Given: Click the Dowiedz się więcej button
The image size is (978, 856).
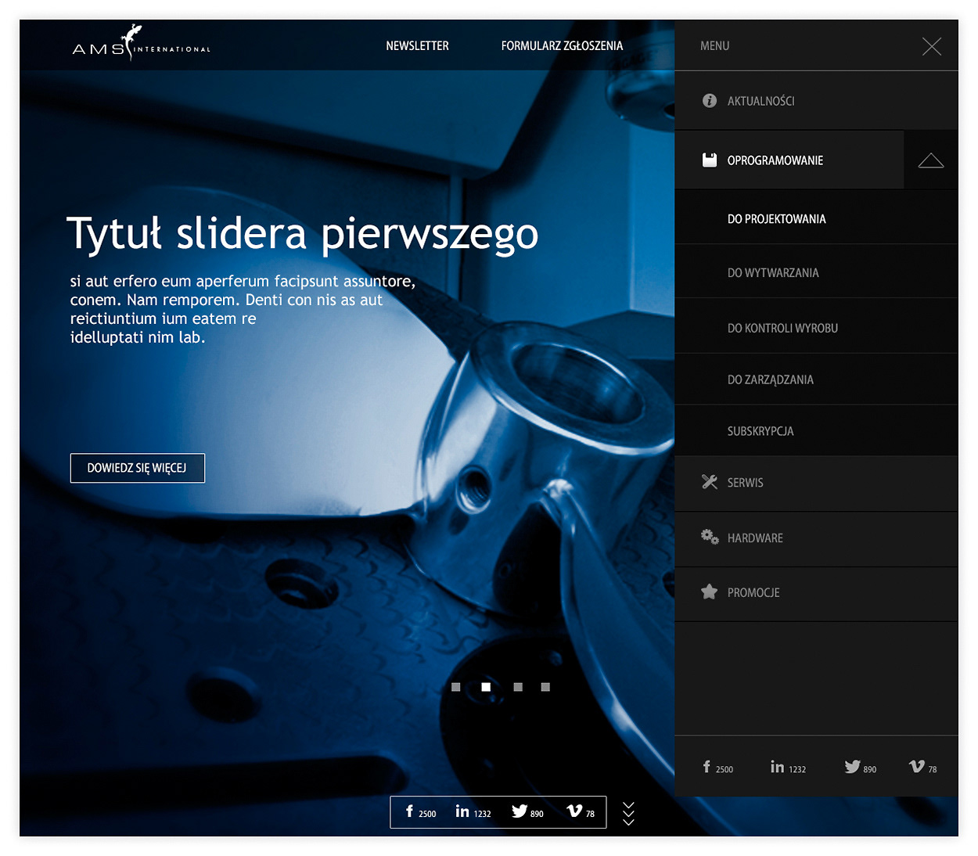Looking at the screenshot, I should [138, 468].
